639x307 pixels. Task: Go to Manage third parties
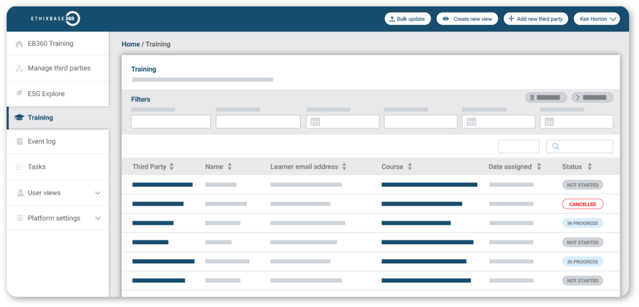point(59,68)
